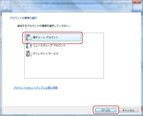
Task: Click empty space inside the account type list box
Action: coord(64,68)
